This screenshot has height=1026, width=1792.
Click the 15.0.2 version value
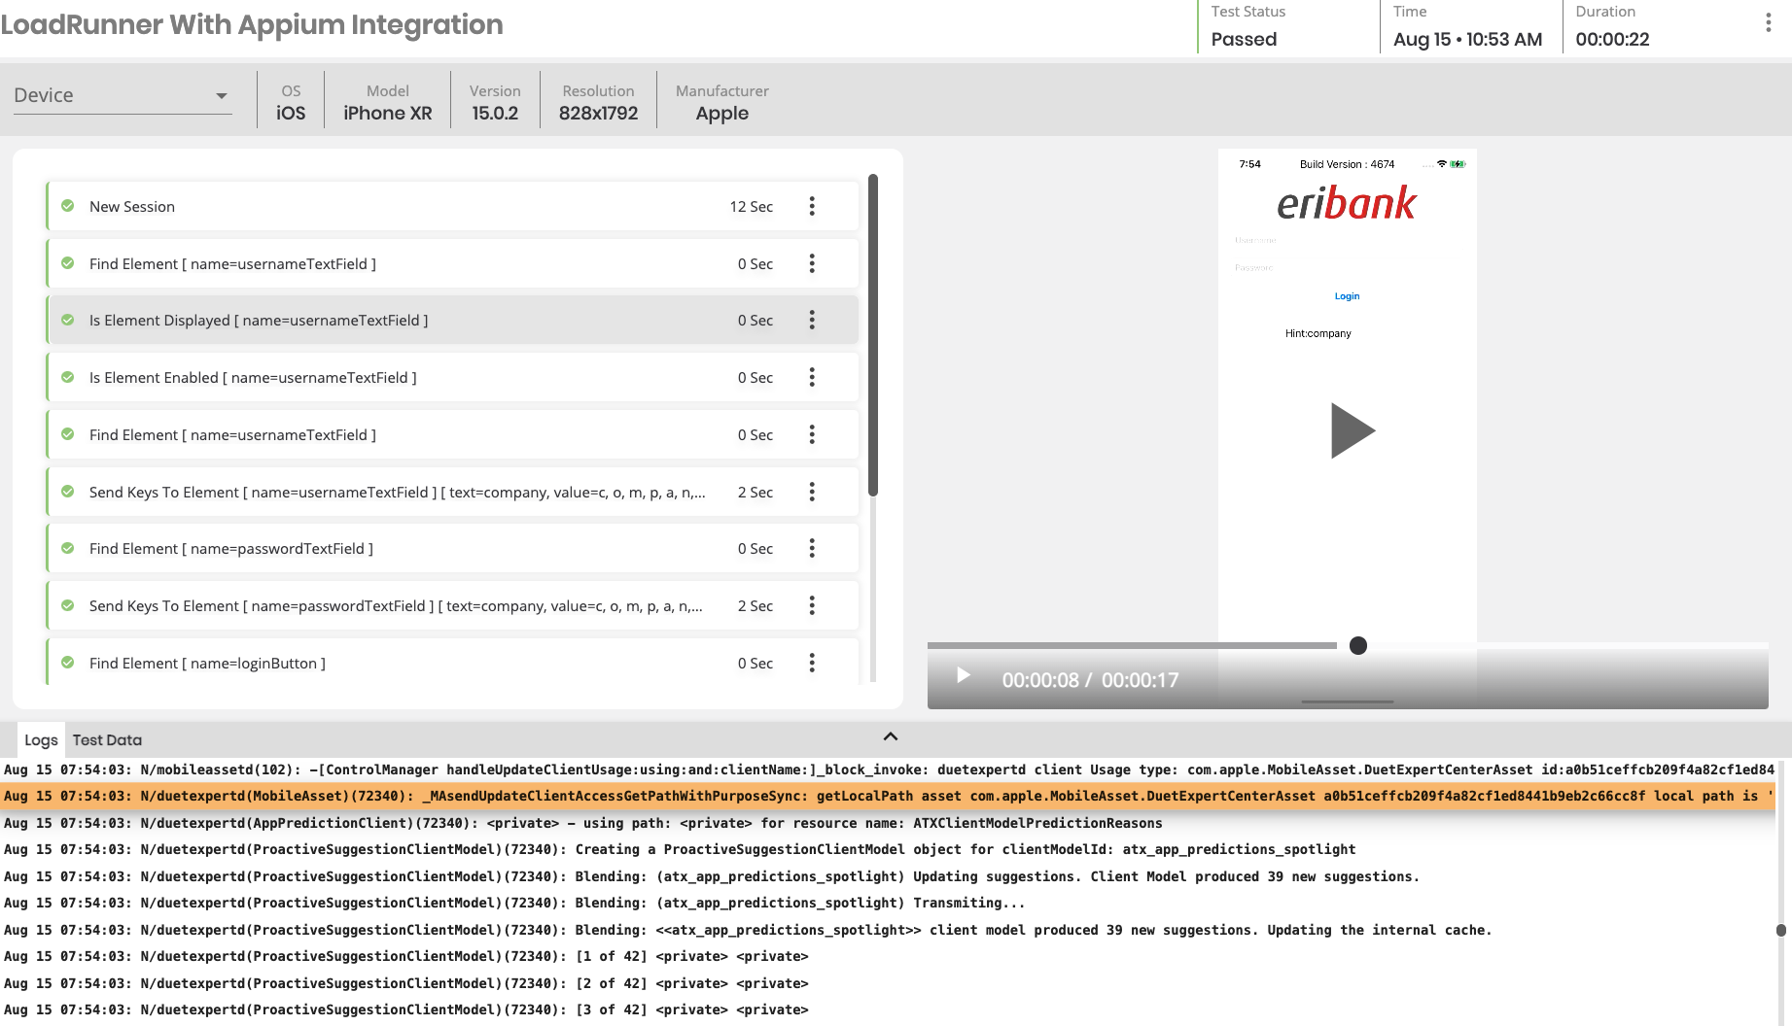[495, 113]
